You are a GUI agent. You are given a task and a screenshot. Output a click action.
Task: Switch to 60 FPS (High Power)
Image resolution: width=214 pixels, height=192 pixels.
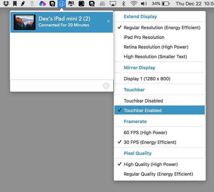click(x=160, y=132)
